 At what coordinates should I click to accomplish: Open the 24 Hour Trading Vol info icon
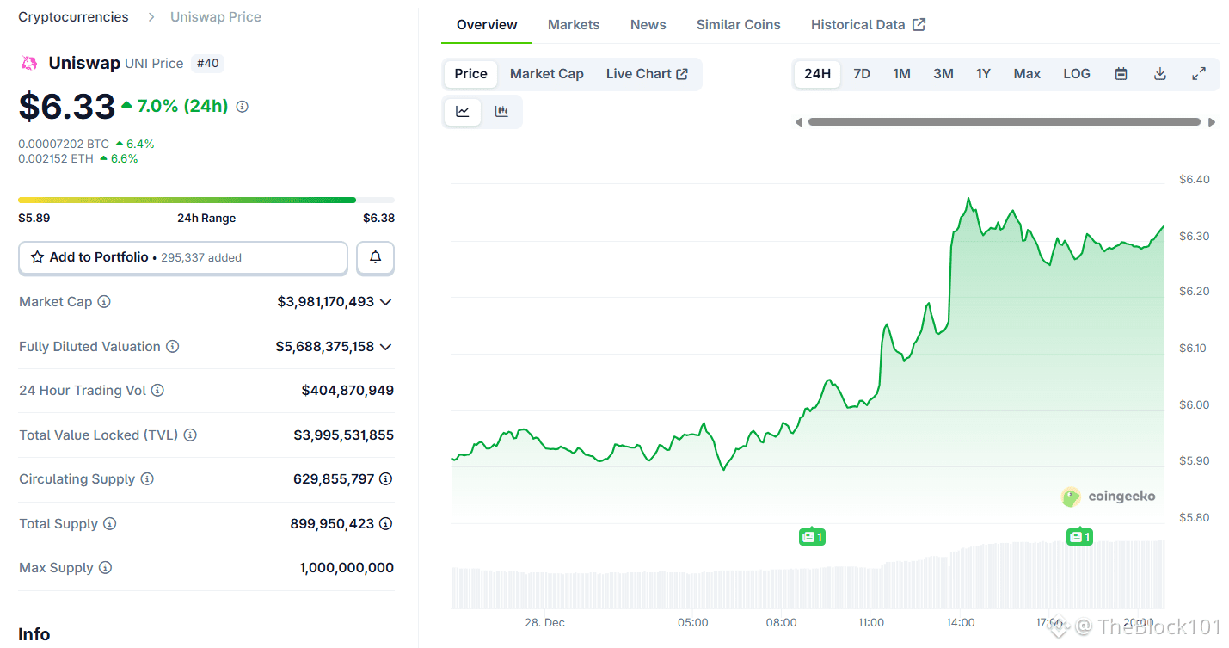(x=158, y=390)
